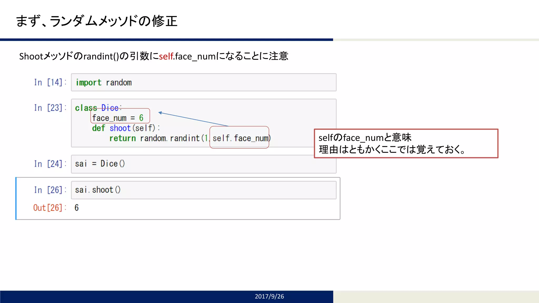
Task: Click the slide title 'まず、ランダムメッソドの修正'
Action: [x=97, y=21]
